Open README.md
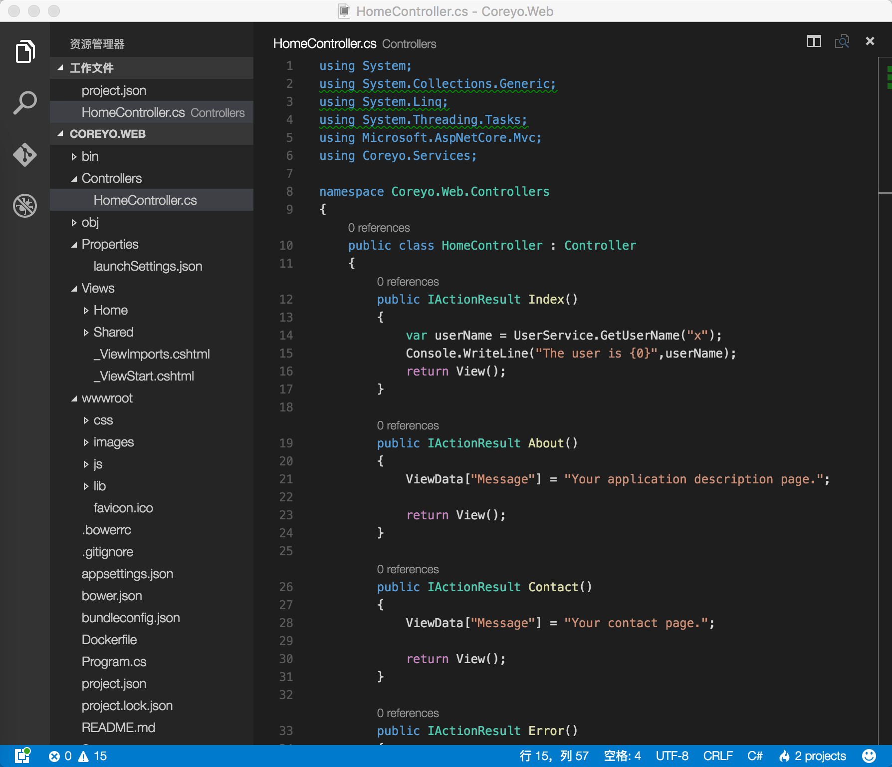The height and width of the screenshot is (767, 892). pos(152,728)
